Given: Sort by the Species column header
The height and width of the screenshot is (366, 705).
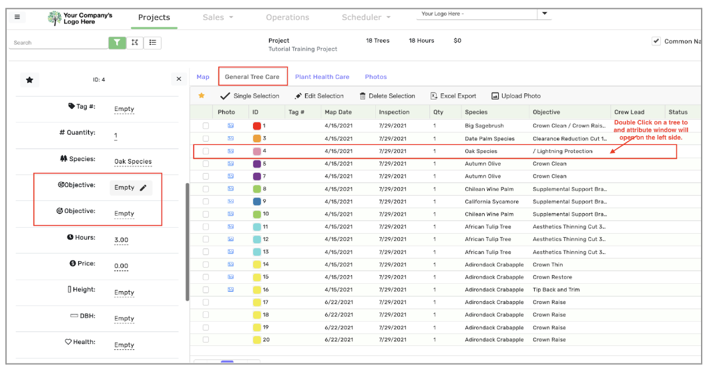Looking at the screenshot, I should click(476, 112).
